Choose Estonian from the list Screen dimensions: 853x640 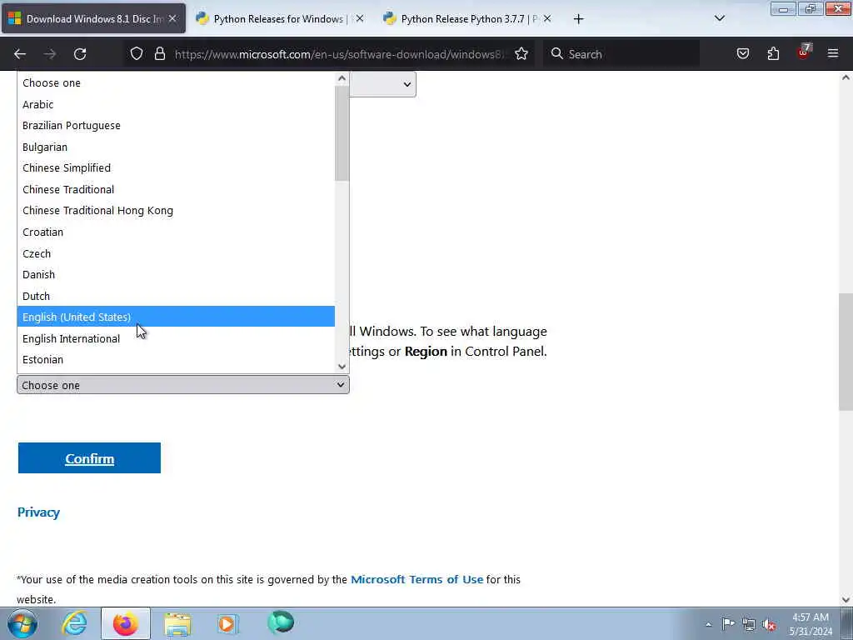click(176, 360)
